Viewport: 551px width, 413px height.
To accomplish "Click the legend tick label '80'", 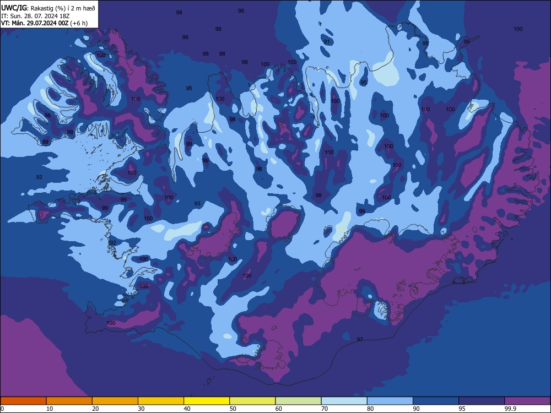I will [x=371, y=409].
